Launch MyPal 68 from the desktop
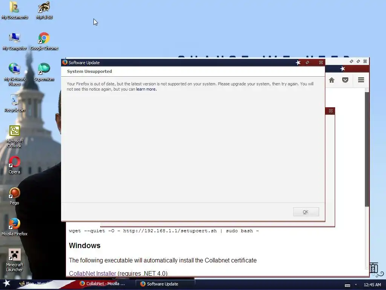The image size is (386, 290). click(44, 11)
